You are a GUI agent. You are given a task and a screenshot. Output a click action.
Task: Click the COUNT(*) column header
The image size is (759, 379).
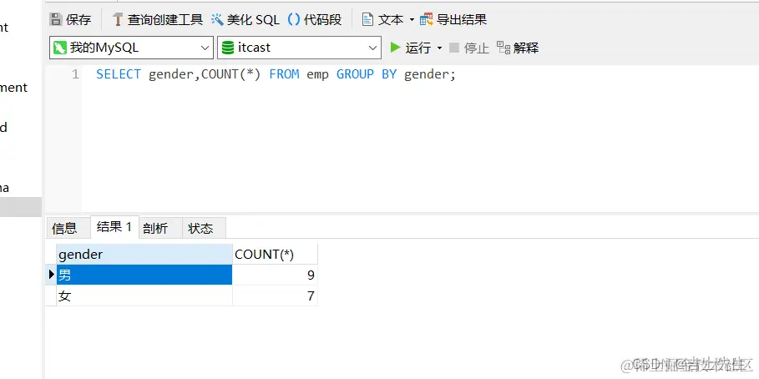coord(275,254)
